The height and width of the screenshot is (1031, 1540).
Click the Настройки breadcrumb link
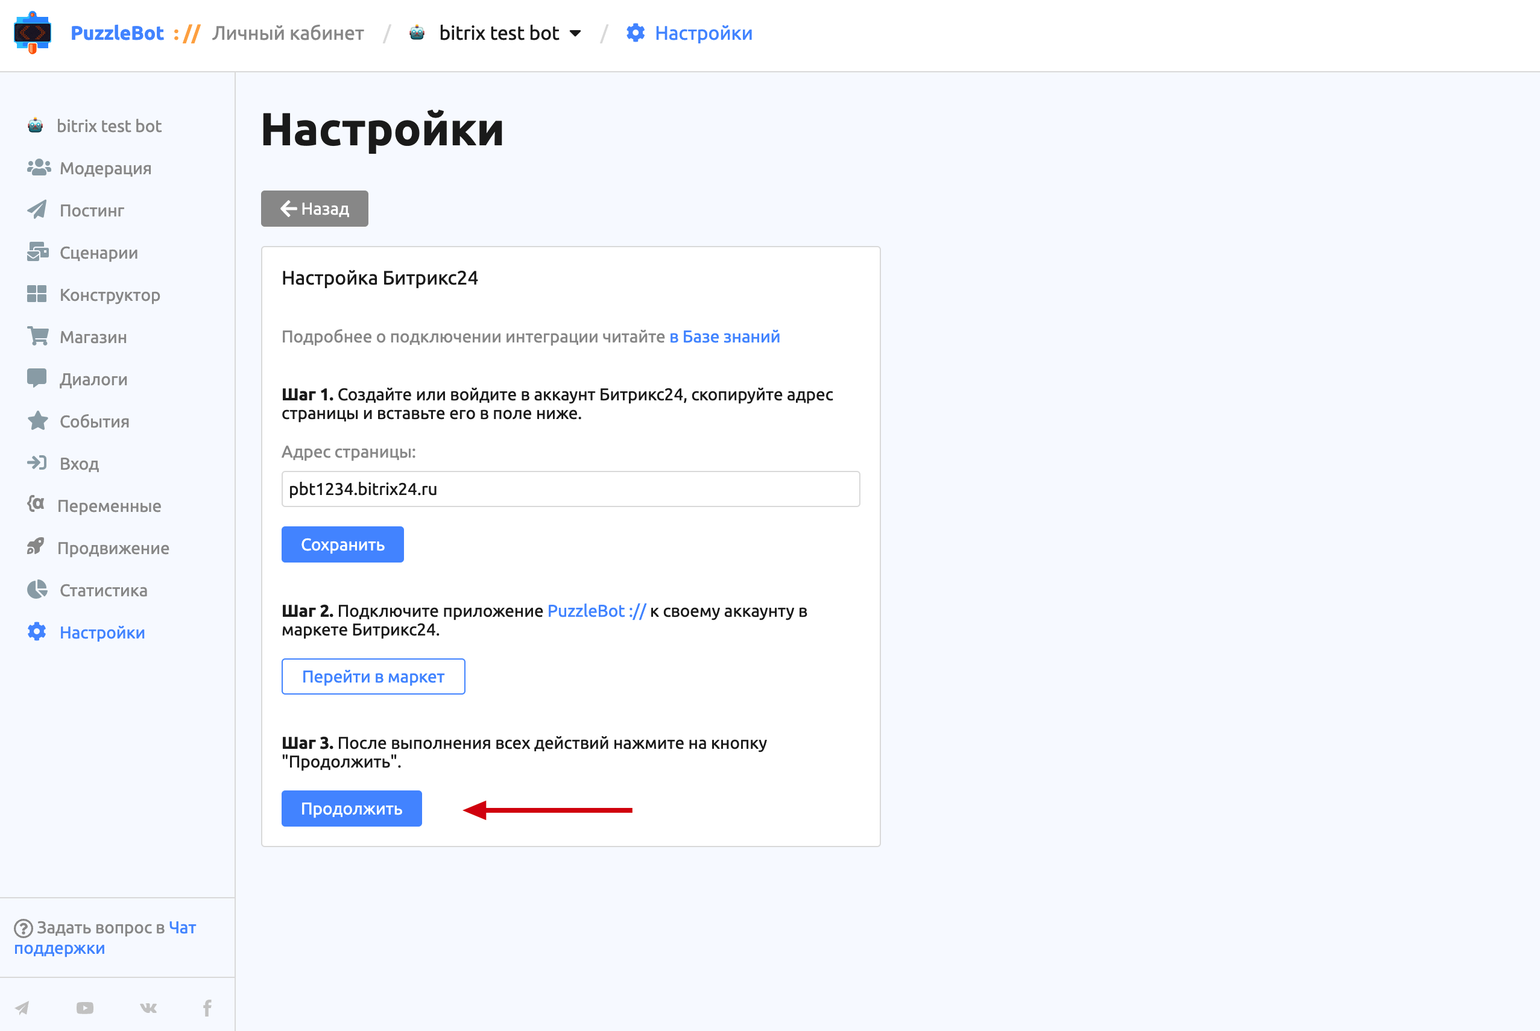click(704, 33)
